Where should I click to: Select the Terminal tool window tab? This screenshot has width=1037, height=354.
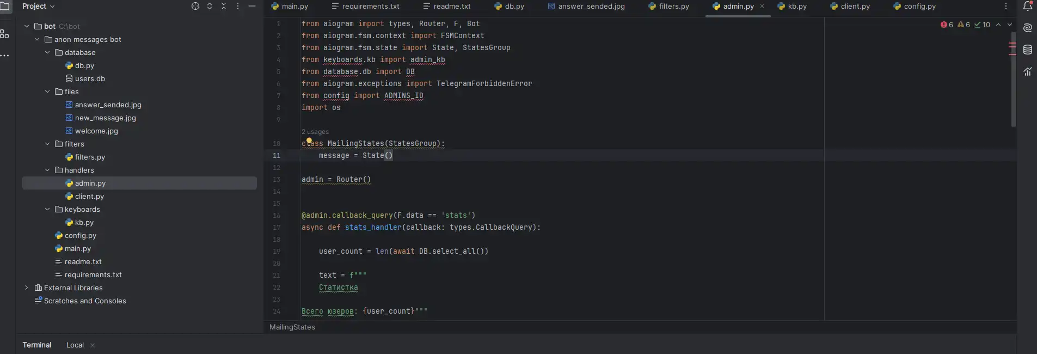pos(37,345)
